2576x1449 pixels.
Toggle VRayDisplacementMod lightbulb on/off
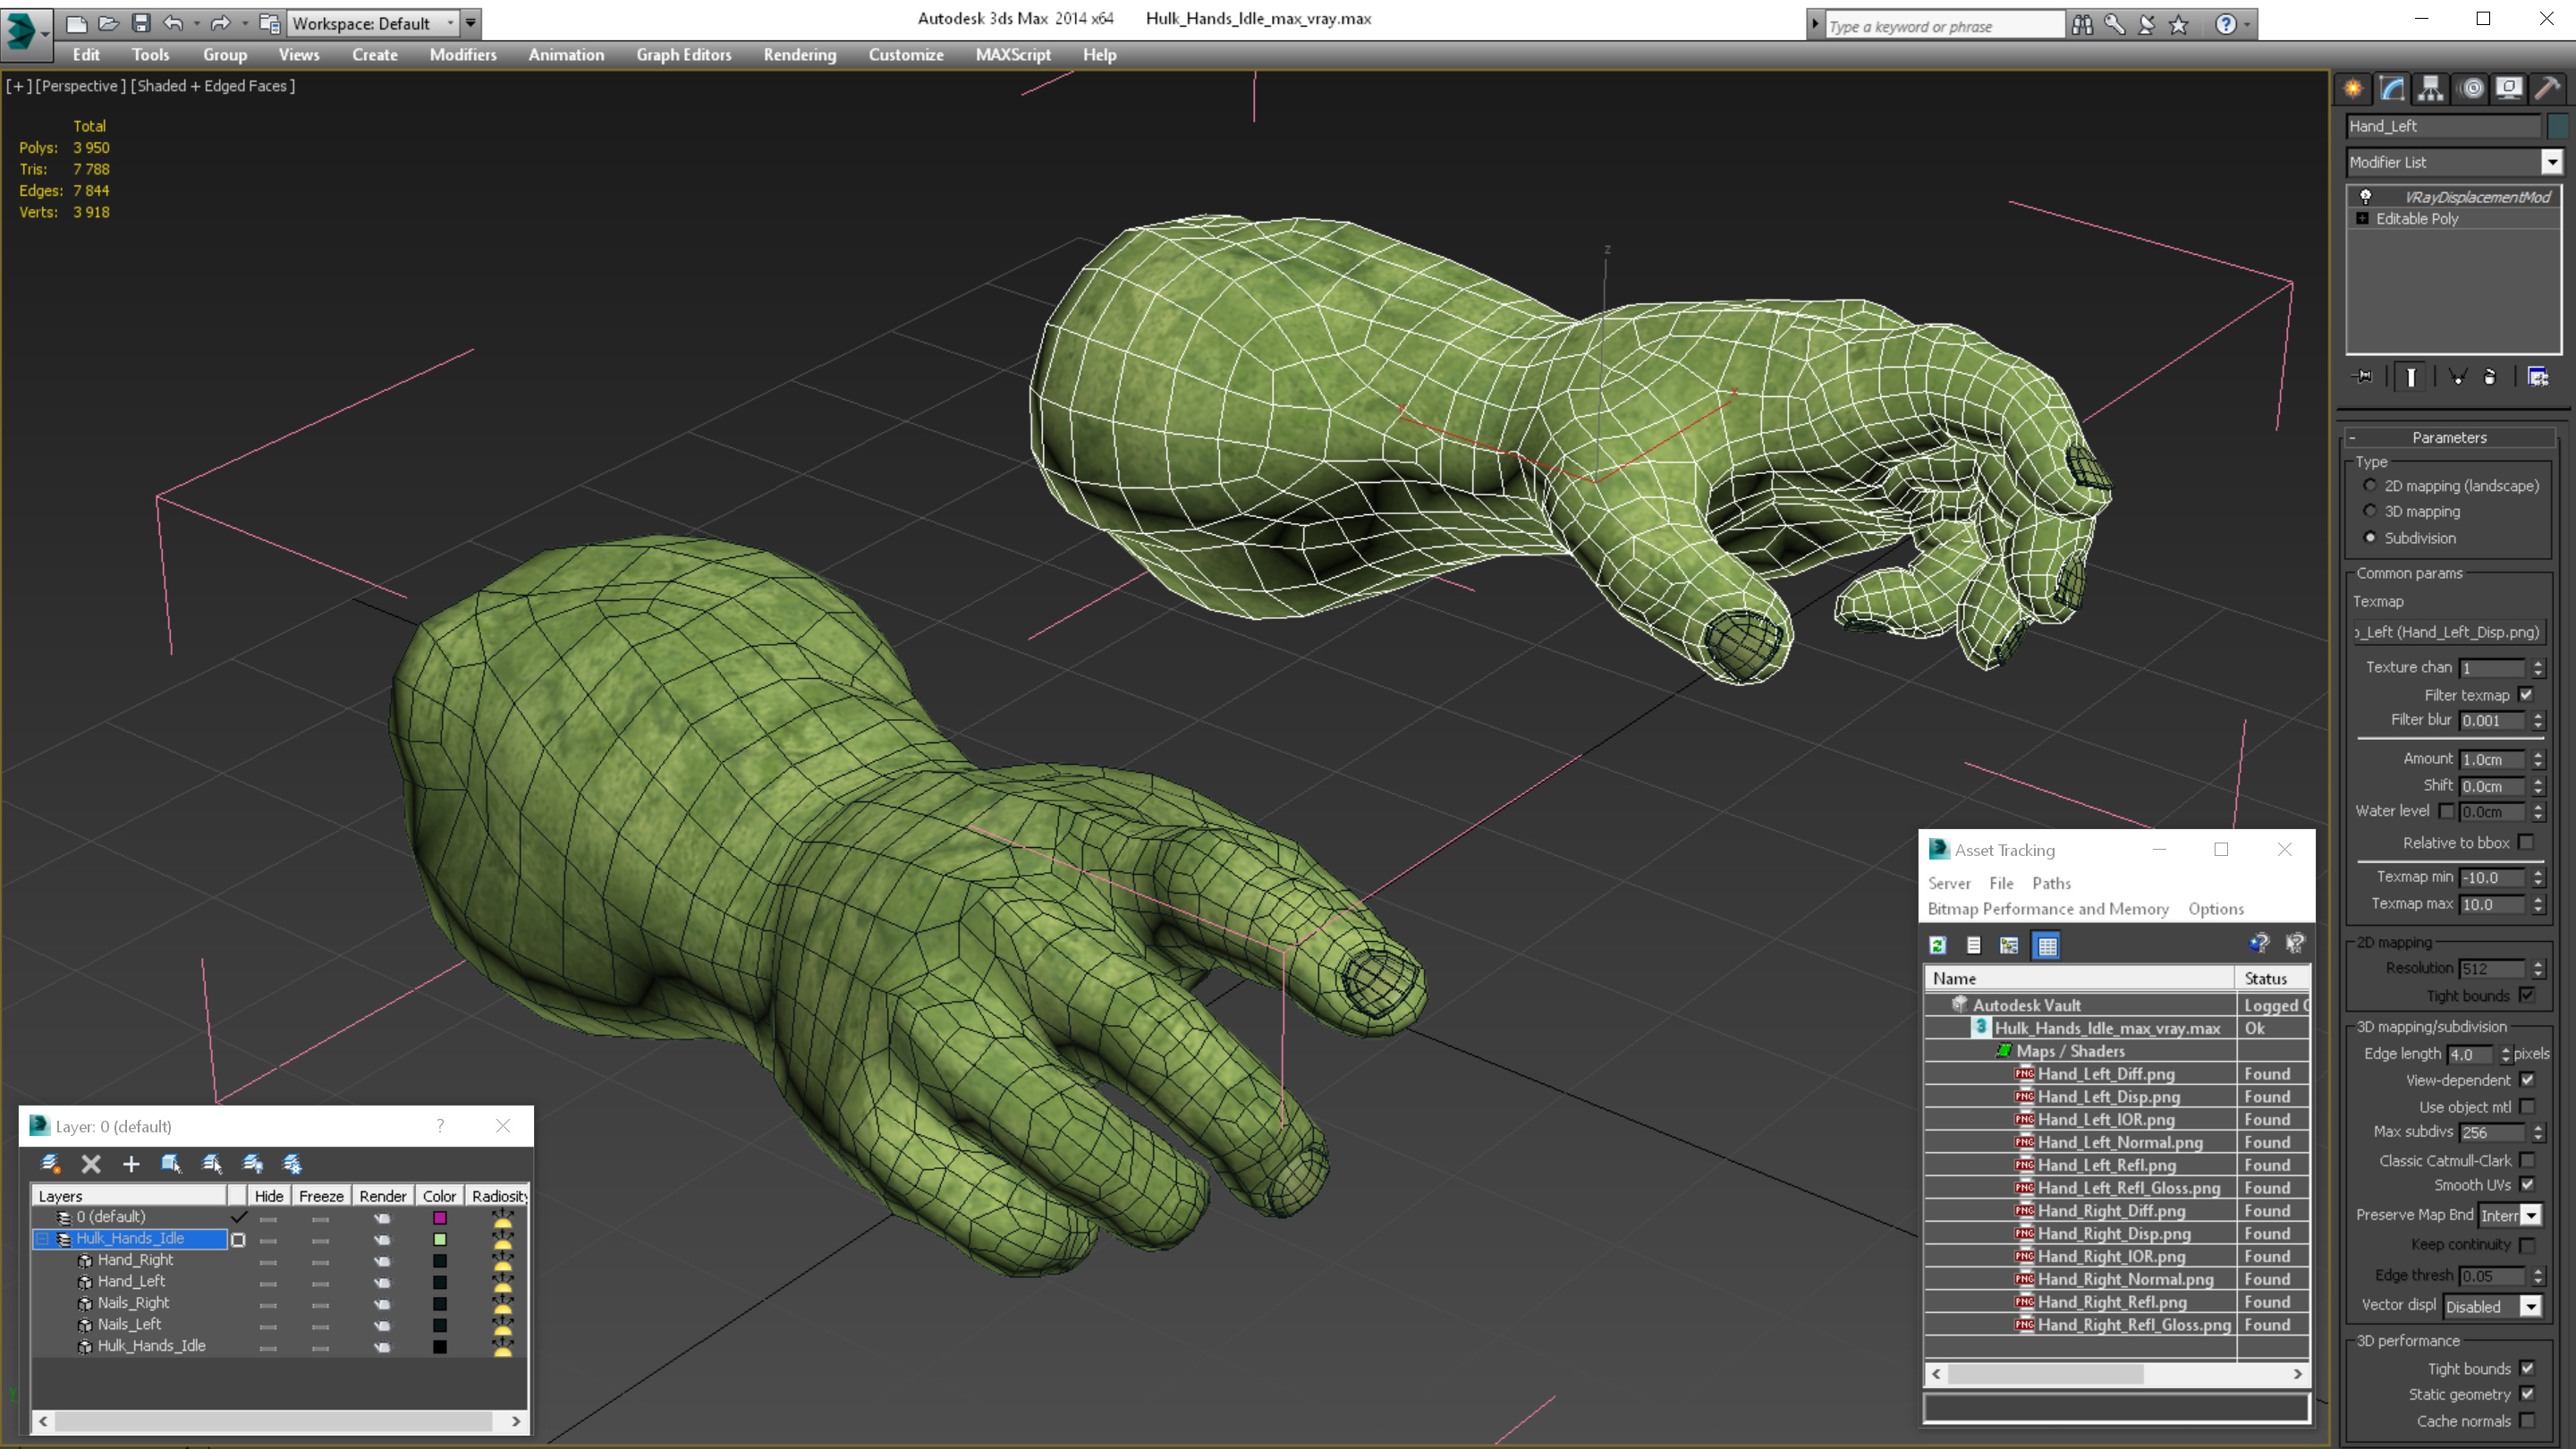point(2366,197)
